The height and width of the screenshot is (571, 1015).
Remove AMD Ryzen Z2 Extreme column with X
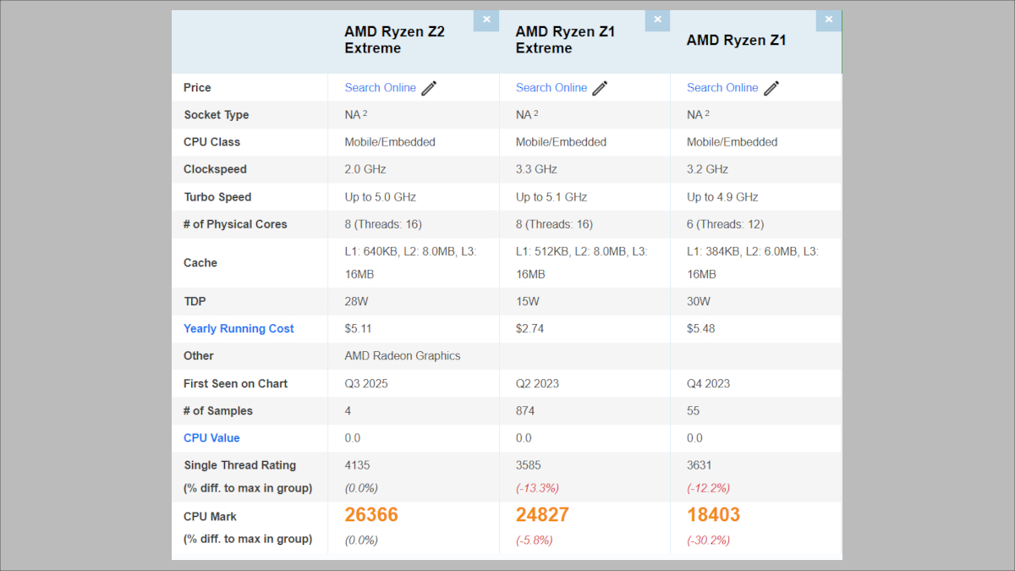[486, 20]
